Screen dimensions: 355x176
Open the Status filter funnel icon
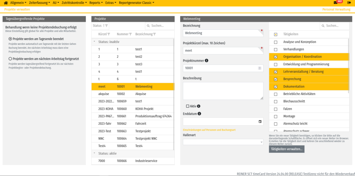pyautogui.click(x=107, y=26)
